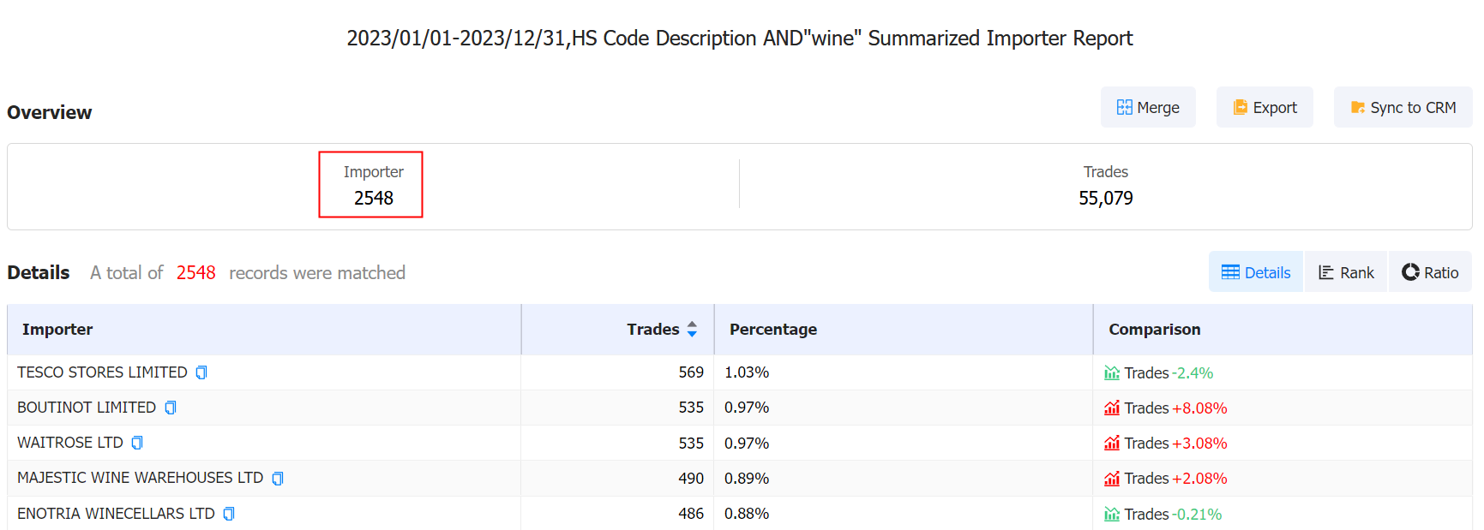Click the red trend icon for BOUTINOT comparison
The height and width of the screenshot is (530, 1484).
pyautogui.click(x=1112, y=408)
